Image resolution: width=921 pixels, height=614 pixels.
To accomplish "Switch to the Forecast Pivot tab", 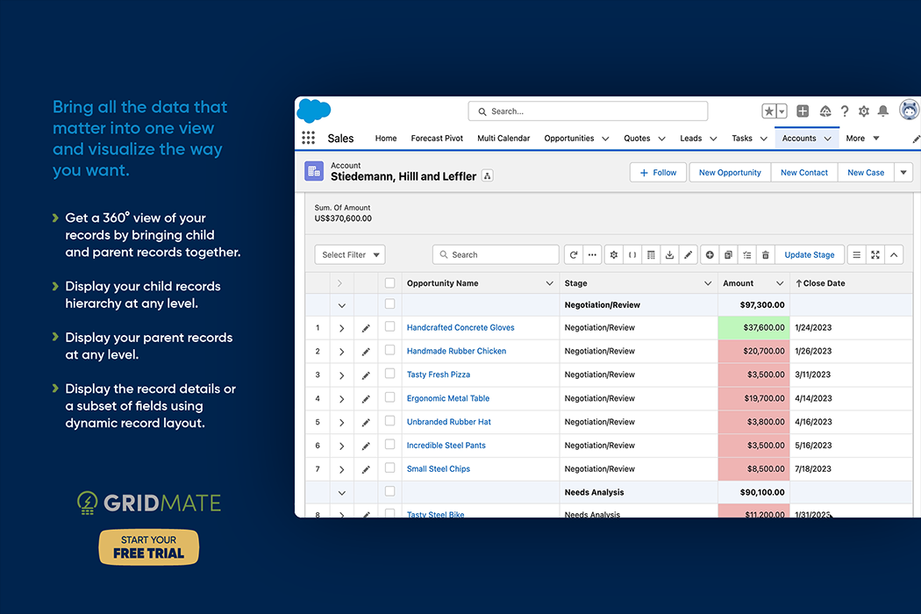I will point(437,139).
